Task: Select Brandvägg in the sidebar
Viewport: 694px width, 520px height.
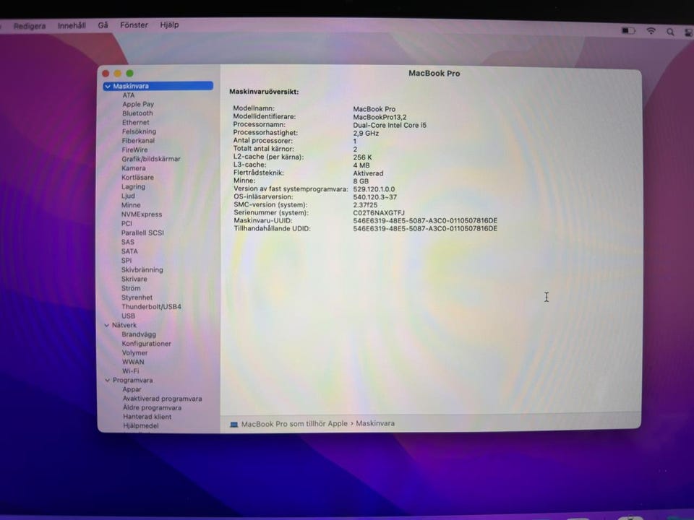Action: [x=139, y=334]
